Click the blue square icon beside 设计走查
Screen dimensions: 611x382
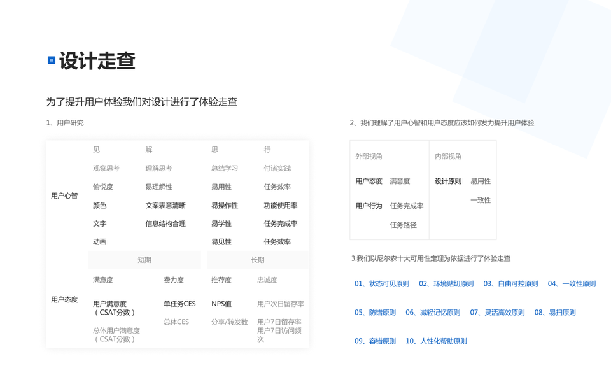(52, 60)
